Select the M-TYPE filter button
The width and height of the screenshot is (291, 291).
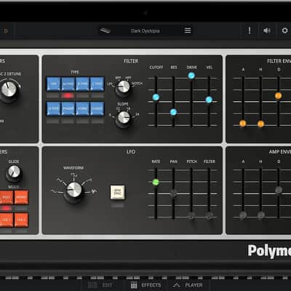(68, 84)
